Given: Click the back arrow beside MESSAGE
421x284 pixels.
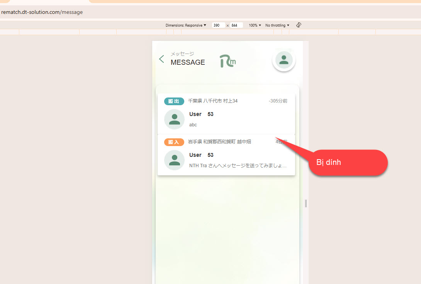Looking at the screenshot, I should [x=161, y=59].
